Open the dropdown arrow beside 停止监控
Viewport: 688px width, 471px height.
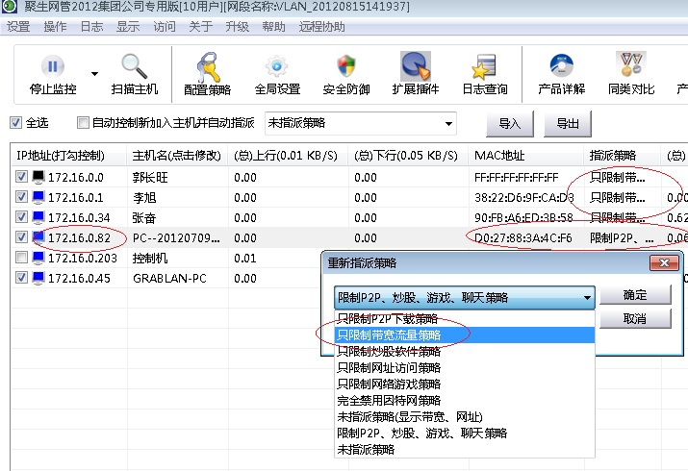coord(94,73)
